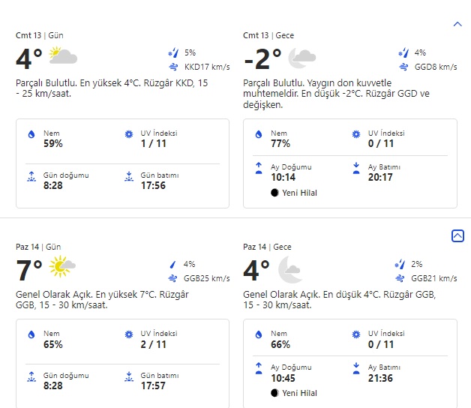Click Paz 14 day GGB wind icon
The image size is (471, 408).
(x=173, y=278)
